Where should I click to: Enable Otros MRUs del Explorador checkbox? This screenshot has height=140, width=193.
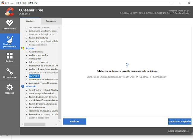(27, 34)
